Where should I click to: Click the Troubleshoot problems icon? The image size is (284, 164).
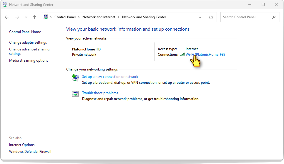75,94
